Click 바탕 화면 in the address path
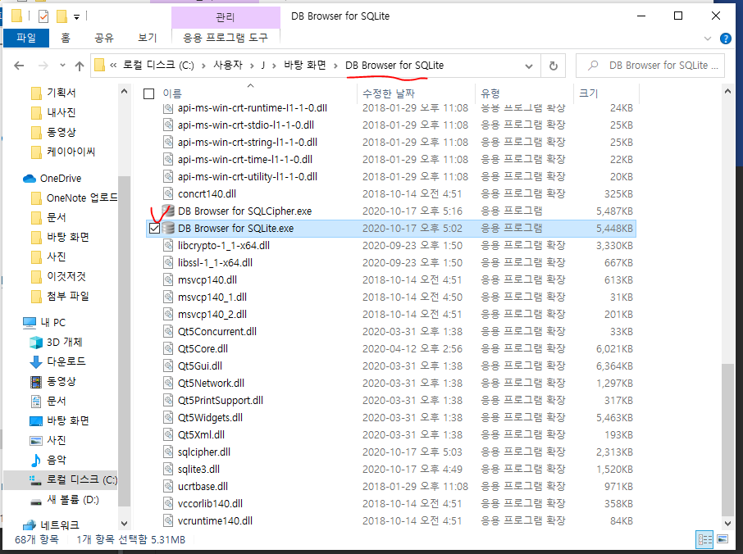 tap(305, 66)
